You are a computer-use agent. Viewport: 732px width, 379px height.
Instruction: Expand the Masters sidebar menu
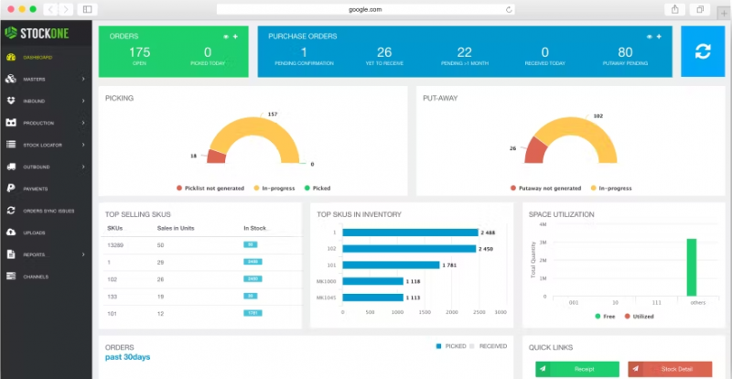click(83, 80)
